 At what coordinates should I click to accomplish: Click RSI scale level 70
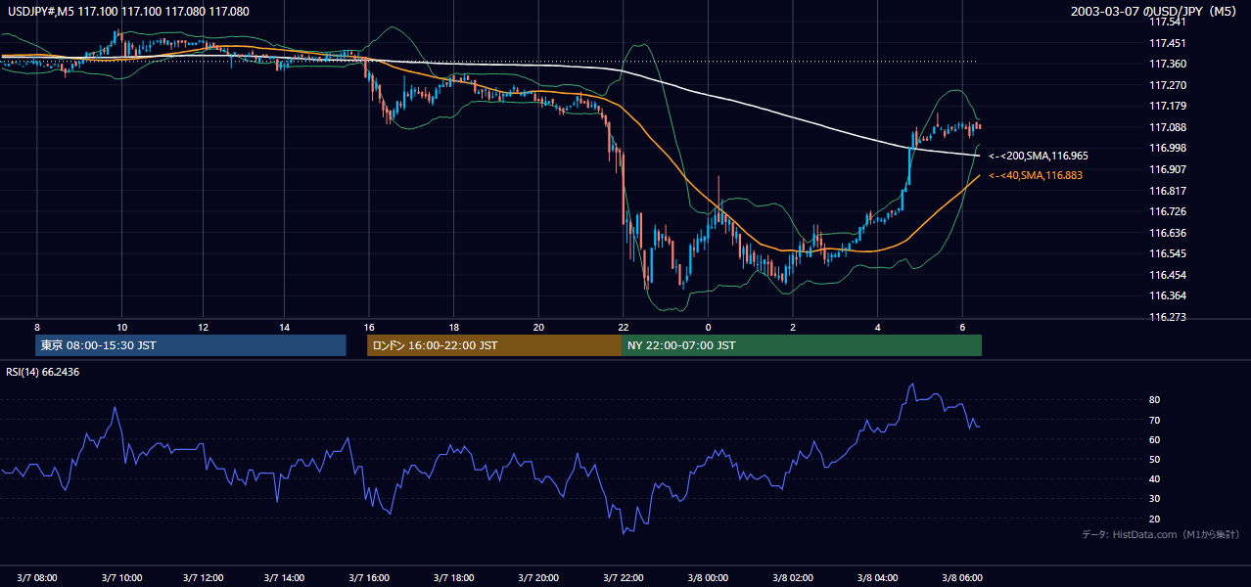1155,420
